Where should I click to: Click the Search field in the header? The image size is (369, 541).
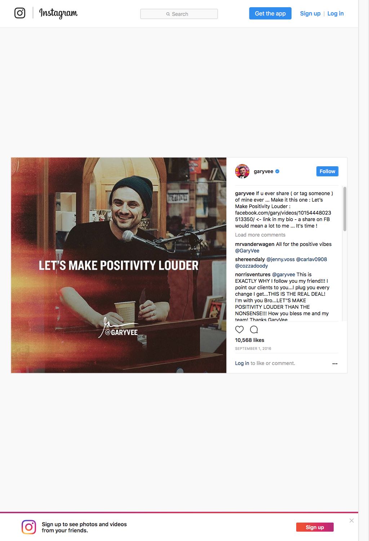click(179, 14)
